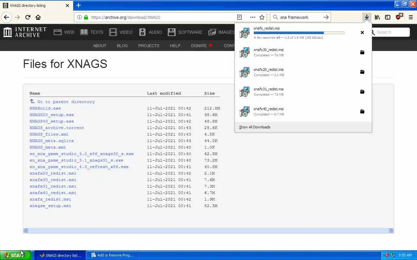
Task: Switch to Add or Remove Programs window
Action: click(112, 255)
